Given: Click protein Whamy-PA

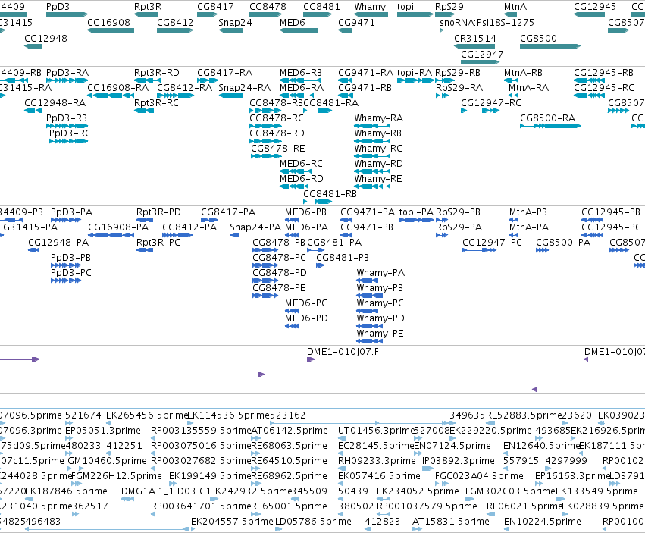Looking at the screenshot, I should (367, 281).
